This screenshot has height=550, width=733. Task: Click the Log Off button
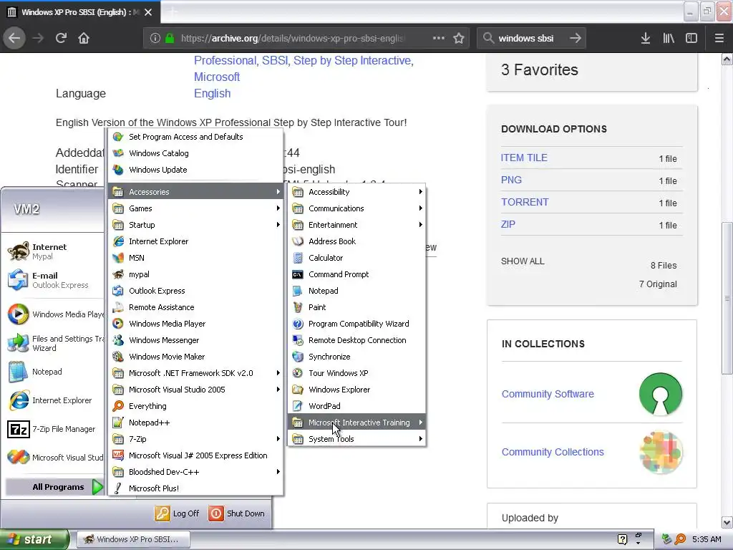coord(178,513)
